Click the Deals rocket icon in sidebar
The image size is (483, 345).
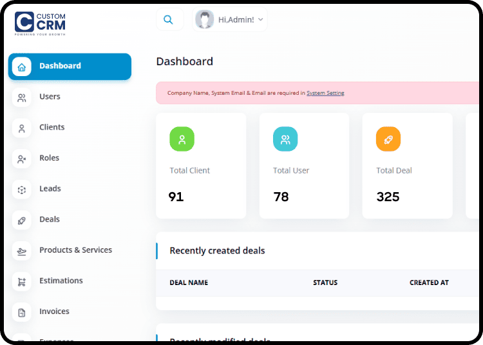pyautogui.click(x=22, y=220)
